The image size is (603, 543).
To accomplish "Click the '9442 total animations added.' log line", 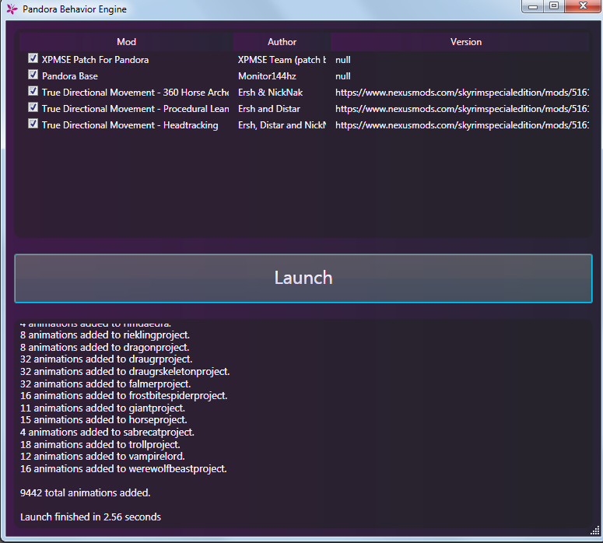I will (86, 493).
